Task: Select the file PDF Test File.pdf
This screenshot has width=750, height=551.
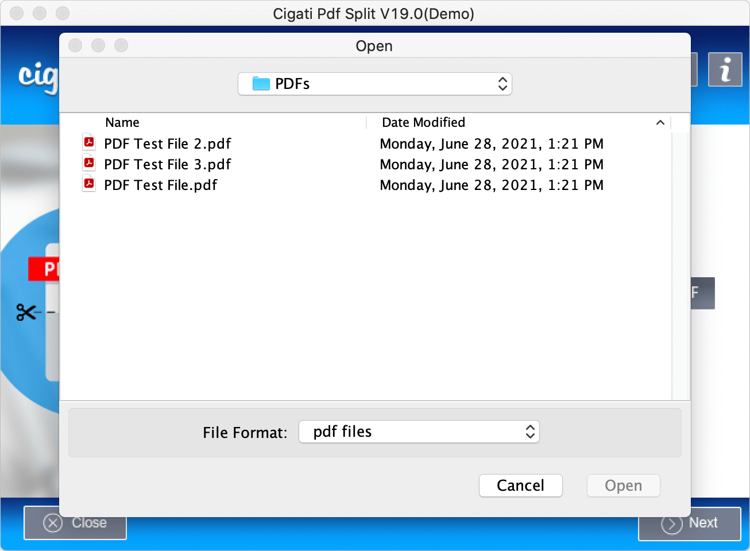Action: click(161, 185)
